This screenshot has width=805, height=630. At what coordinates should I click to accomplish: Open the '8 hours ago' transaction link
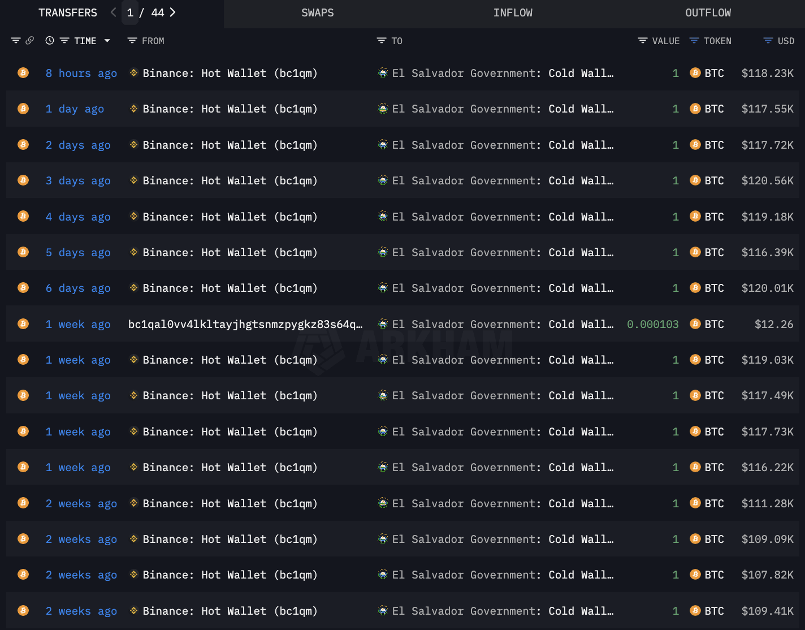(x=81, y=73)
